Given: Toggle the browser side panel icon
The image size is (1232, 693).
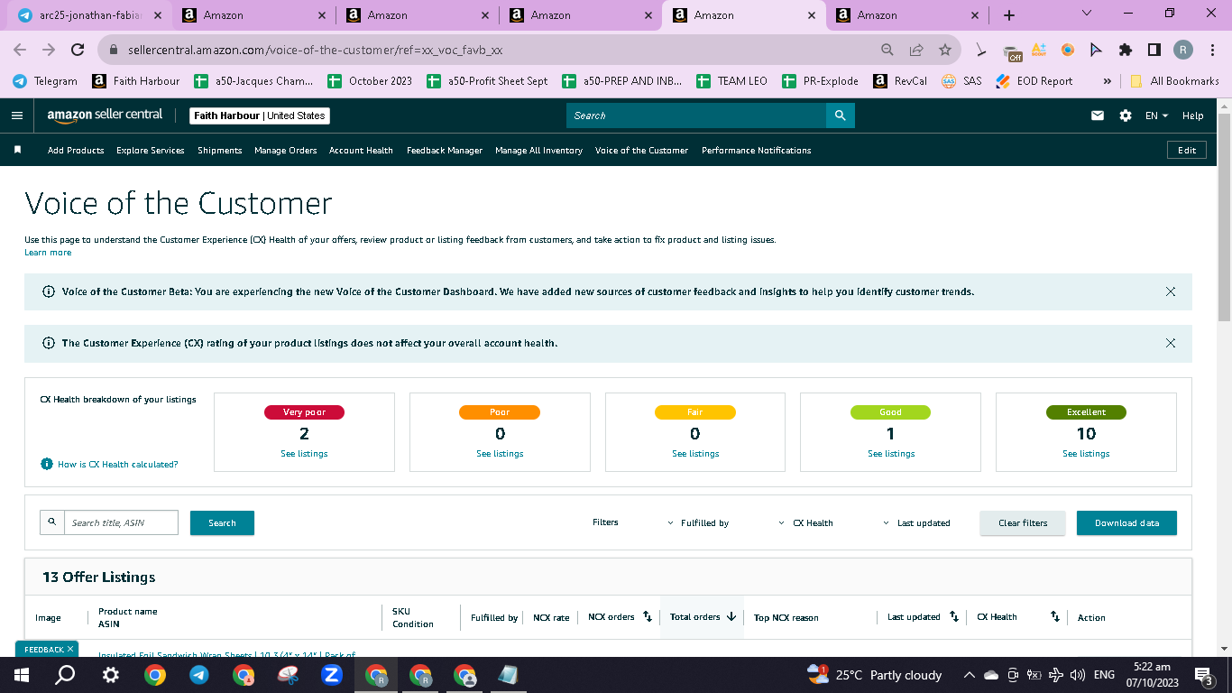Looking at the screenshot, I should point(1154,51).
